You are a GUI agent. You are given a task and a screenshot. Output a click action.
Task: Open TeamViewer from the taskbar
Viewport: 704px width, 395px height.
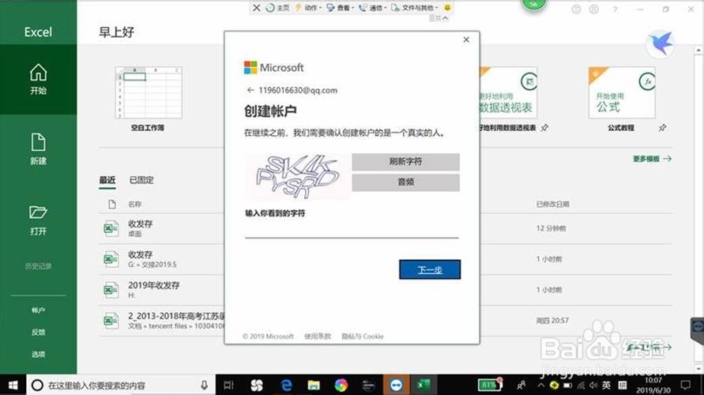point(396,386)
